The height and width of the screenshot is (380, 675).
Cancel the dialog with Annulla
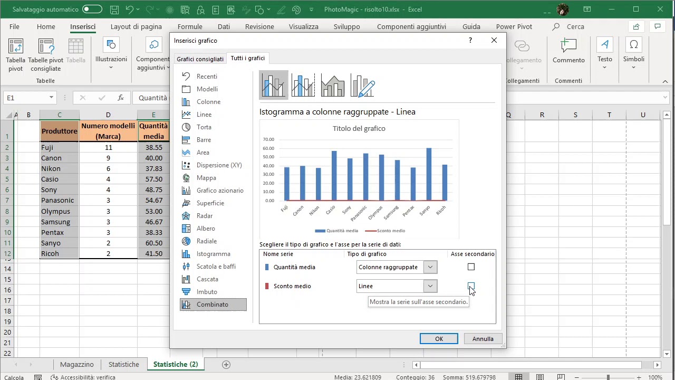click(483, 339)
